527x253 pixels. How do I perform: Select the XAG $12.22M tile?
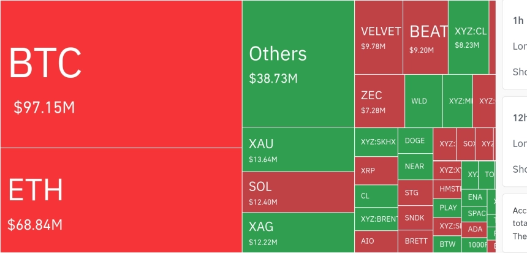[298, 233]
